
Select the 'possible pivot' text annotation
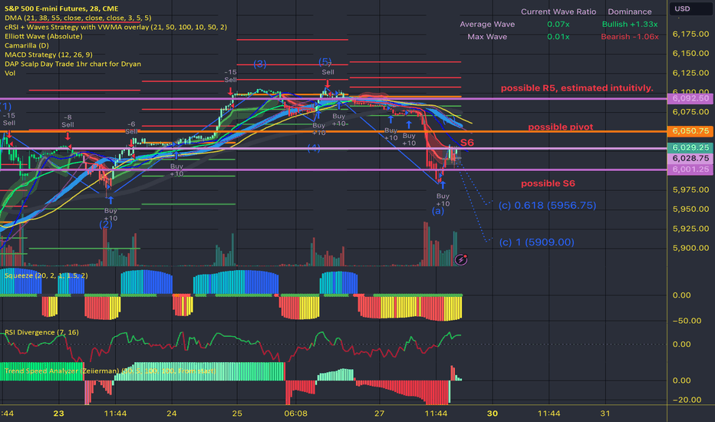(x=561, y=127)
